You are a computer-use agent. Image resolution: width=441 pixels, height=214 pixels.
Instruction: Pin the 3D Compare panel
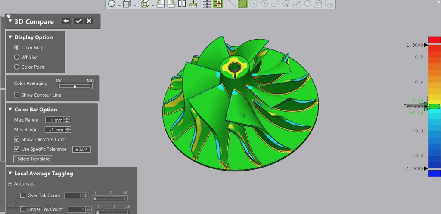[8, 16]
